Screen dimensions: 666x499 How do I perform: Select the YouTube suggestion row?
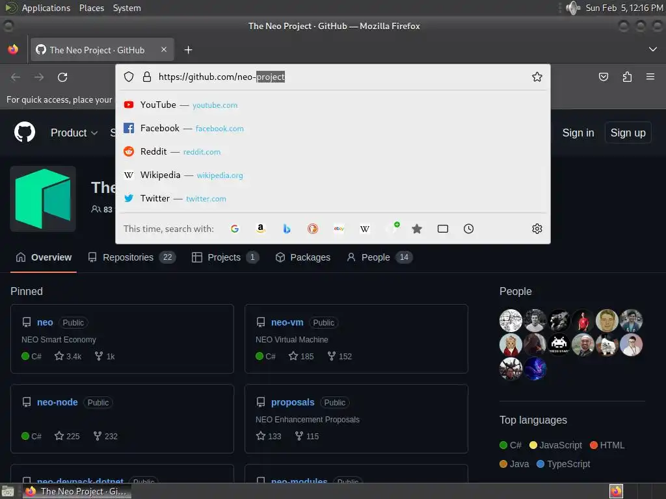pyautogui.click(x=332, y=105)
